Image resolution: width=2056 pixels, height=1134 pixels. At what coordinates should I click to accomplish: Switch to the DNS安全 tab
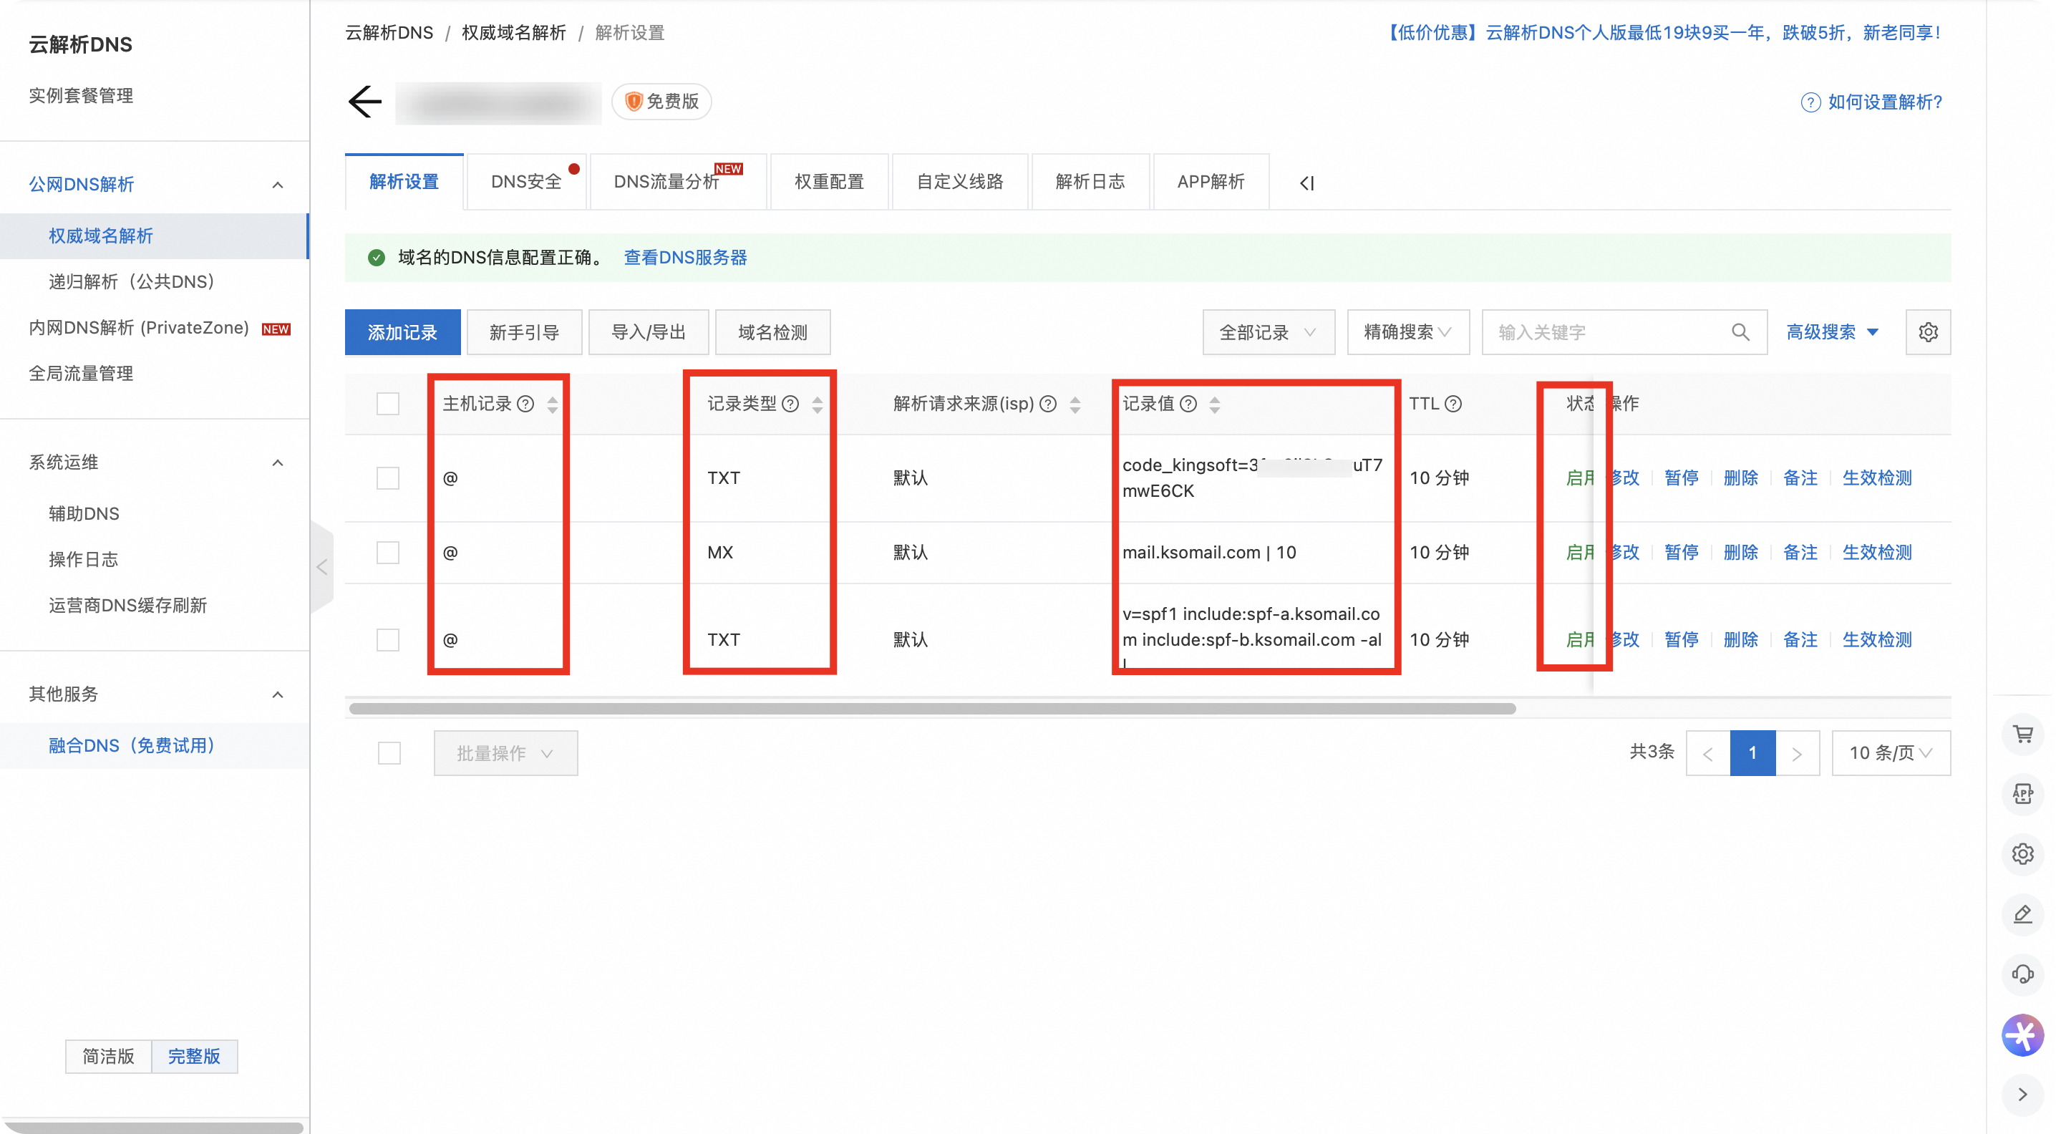pyautogui.click(x=526, y=182)
